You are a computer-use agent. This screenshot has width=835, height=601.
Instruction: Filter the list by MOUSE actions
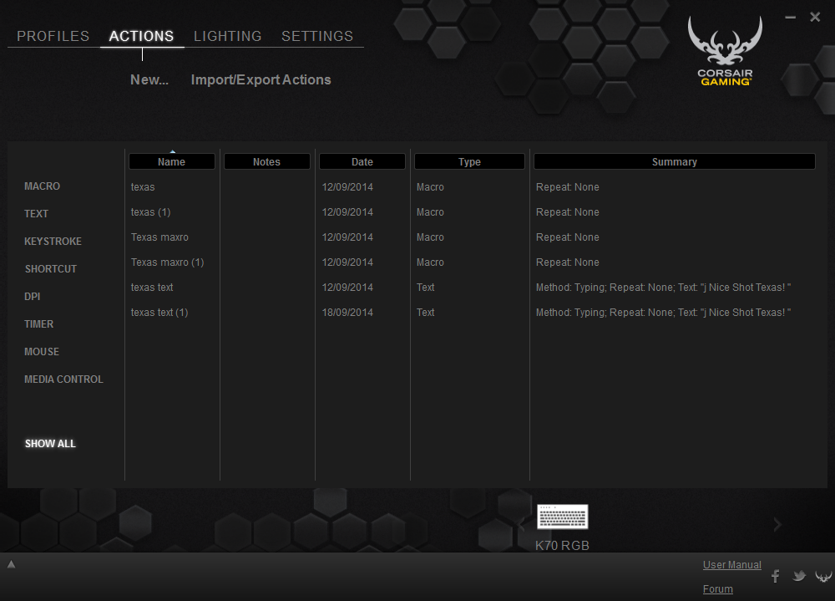tap(42, 352)
